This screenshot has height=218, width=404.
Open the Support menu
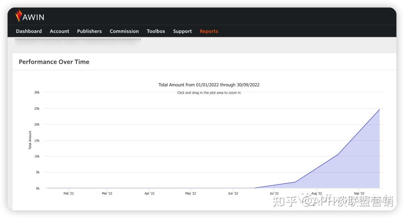[x=183, y=31]
